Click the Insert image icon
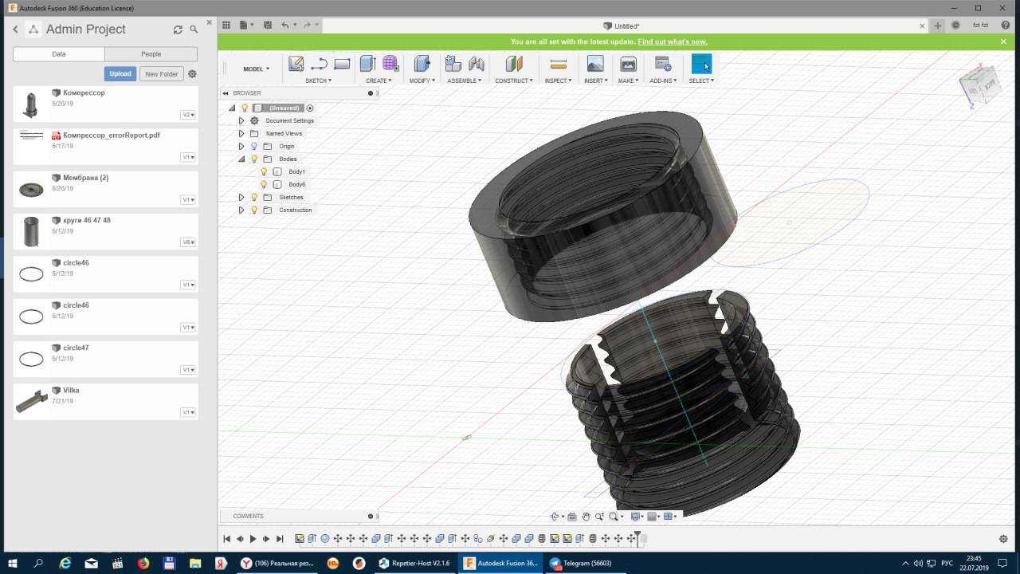This screenshot has height=574, width=1020. 595,64
